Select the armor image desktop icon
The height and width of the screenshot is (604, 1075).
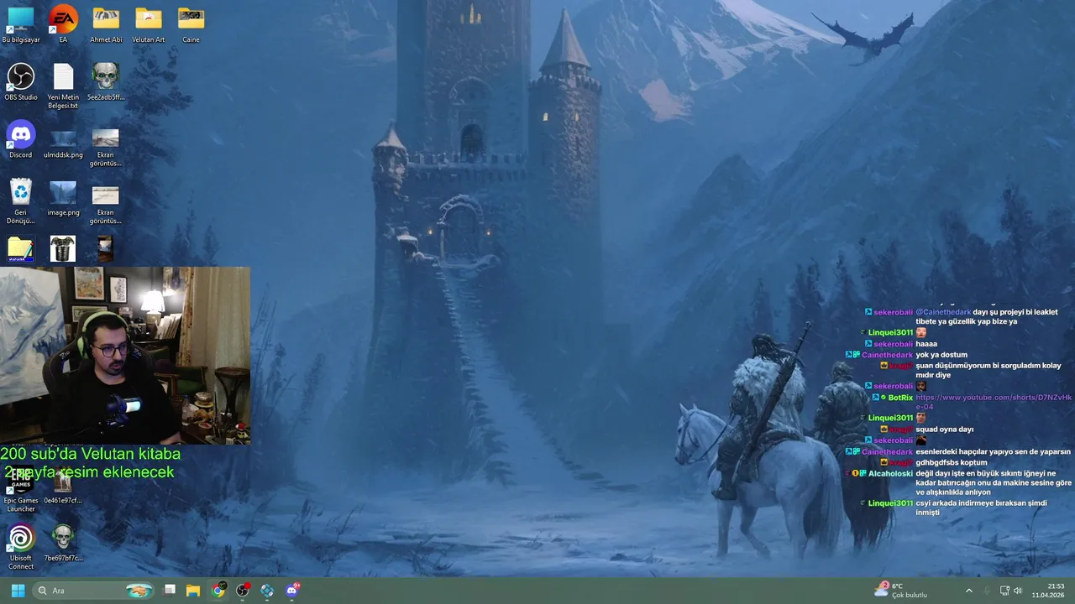(63, 249)
